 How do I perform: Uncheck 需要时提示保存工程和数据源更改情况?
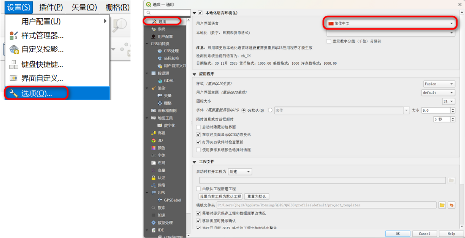click(x=199, y=213)
